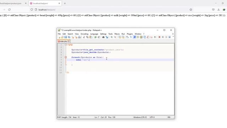Toggle the Function List icon

pyautogui.click(x=148, y=37)
